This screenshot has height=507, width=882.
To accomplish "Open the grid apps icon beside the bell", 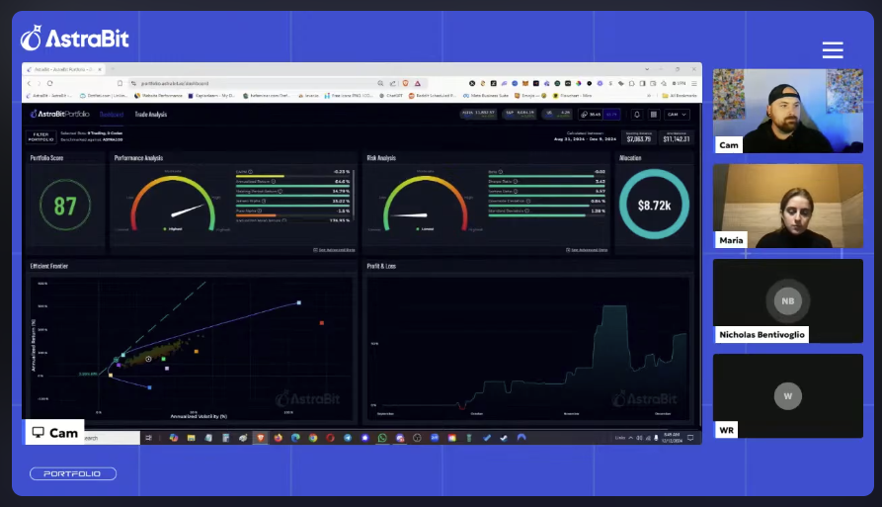I will pyautogui.click(x=653, y=114).
